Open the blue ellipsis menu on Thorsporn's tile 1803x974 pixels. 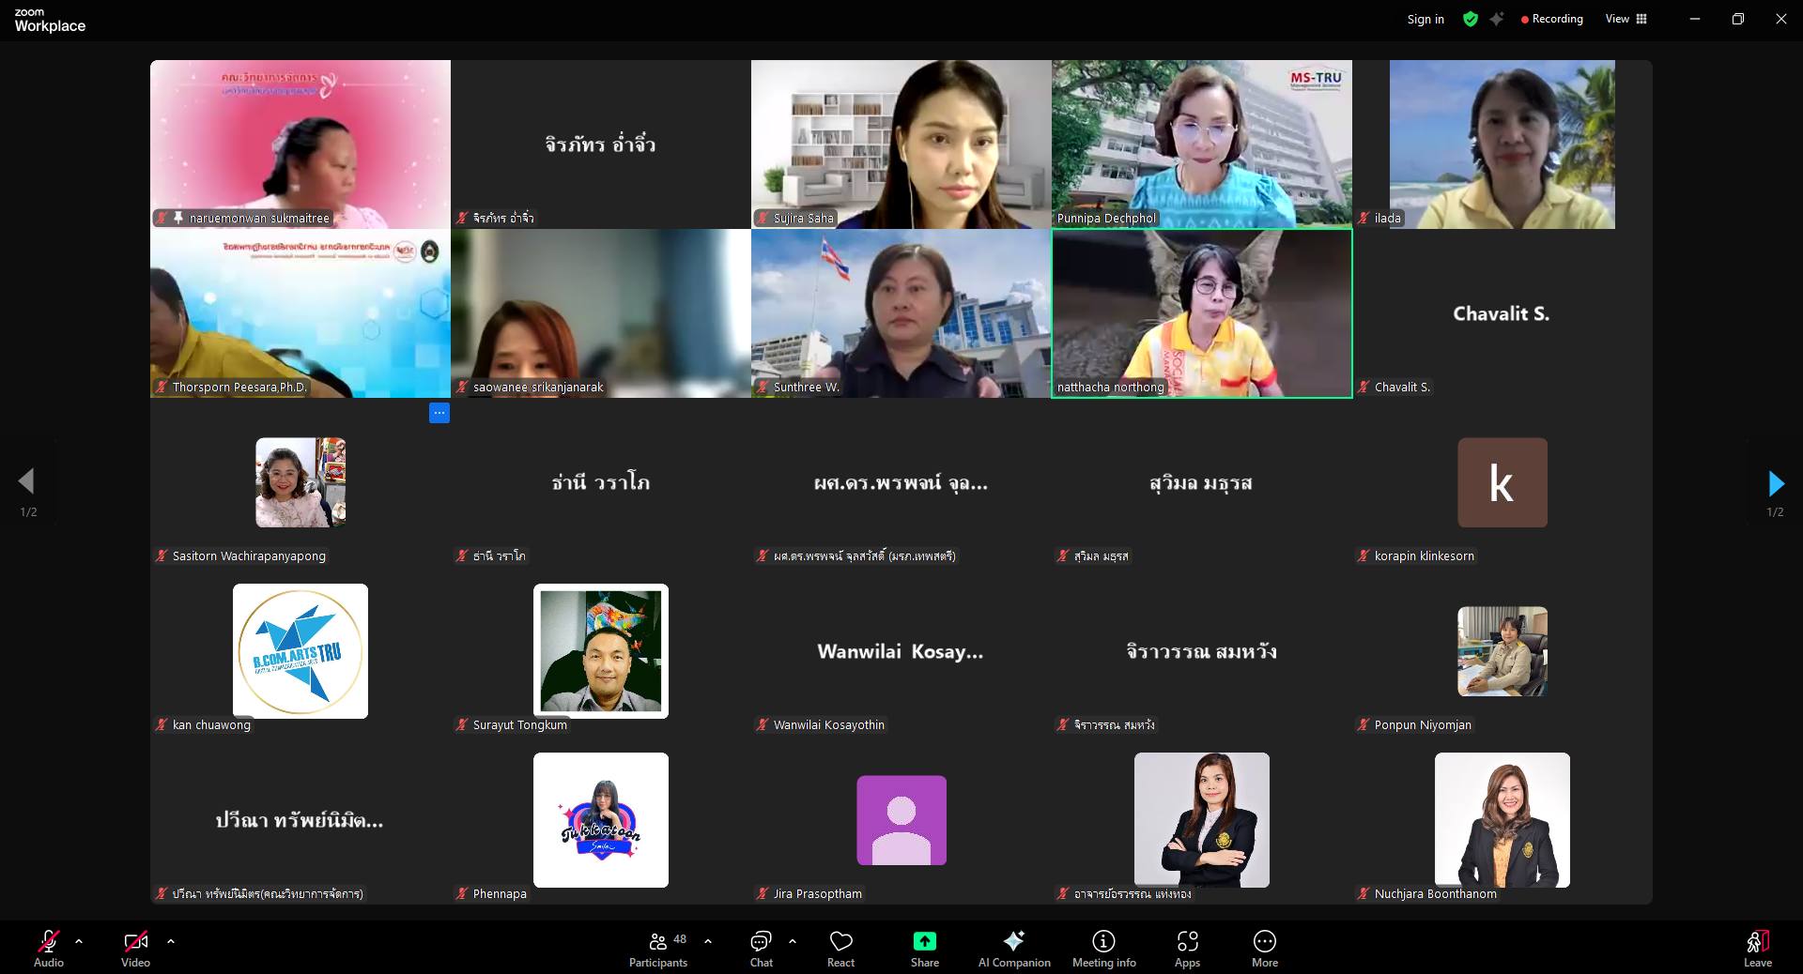(x=439, y=413)
